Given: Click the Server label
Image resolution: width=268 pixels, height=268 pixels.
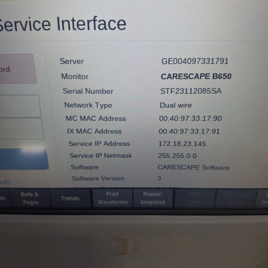Looking at the screenshot, I should coord(72,61).
